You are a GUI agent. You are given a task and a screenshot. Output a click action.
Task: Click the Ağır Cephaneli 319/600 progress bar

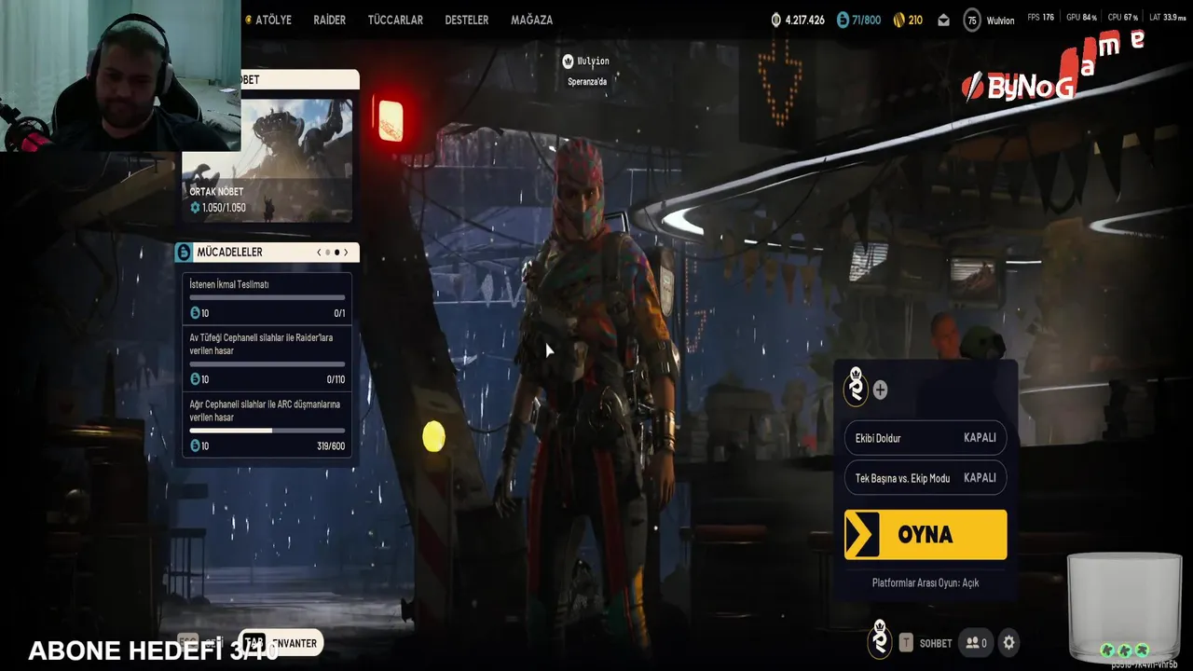[x=267, y=431]
